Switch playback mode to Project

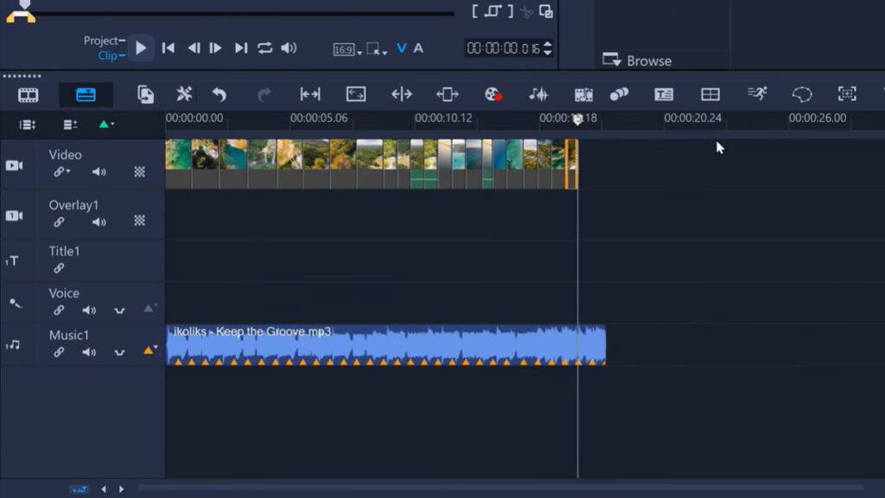click(x=101, y=41)
